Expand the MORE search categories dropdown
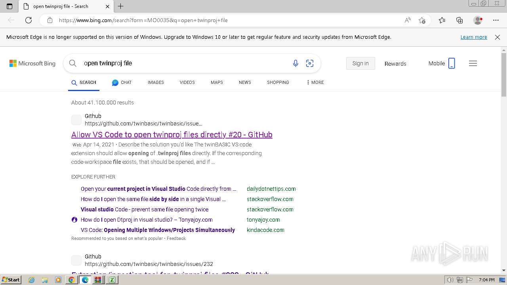Viewport: 507px width, 285px height. point(315,82)
